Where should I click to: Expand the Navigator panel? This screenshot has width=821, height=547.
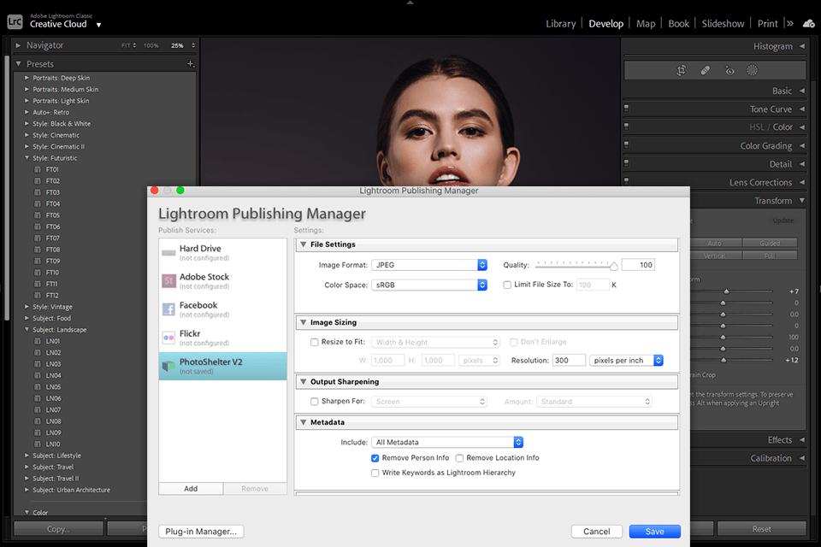[x=18, y=45]
